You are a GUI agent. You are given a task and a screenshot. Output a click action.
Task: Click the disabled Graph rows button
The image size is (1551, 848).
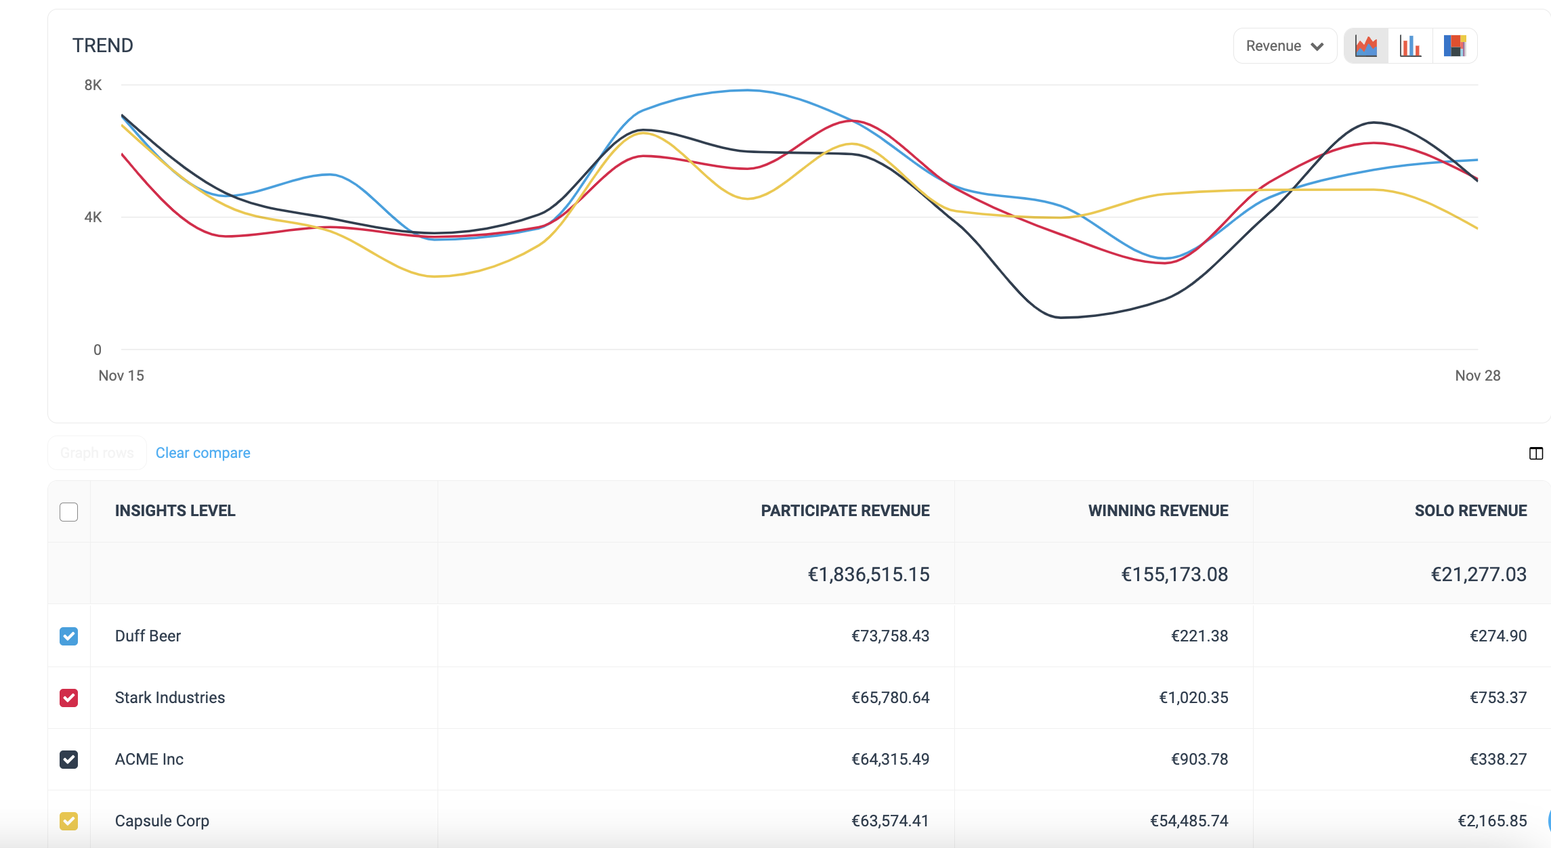[97, 453]
